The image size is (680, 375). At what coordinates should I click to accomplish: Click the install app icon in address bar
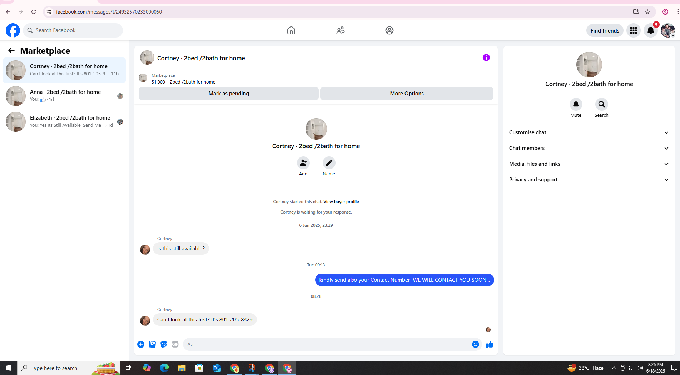(636, 12)
